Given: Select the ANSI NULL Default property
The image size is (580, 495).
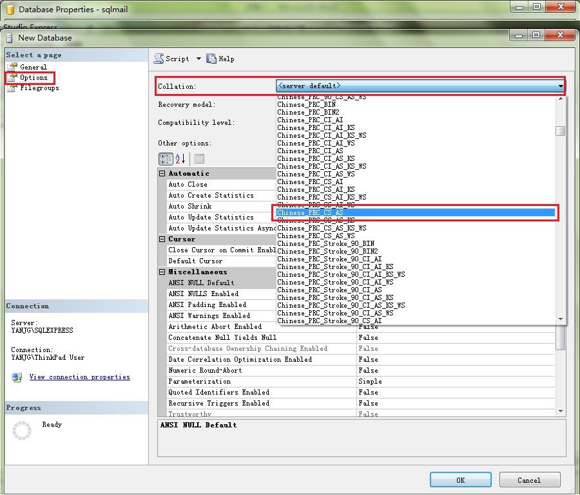Looking at the screenshot, I should [x=202, y=283].
